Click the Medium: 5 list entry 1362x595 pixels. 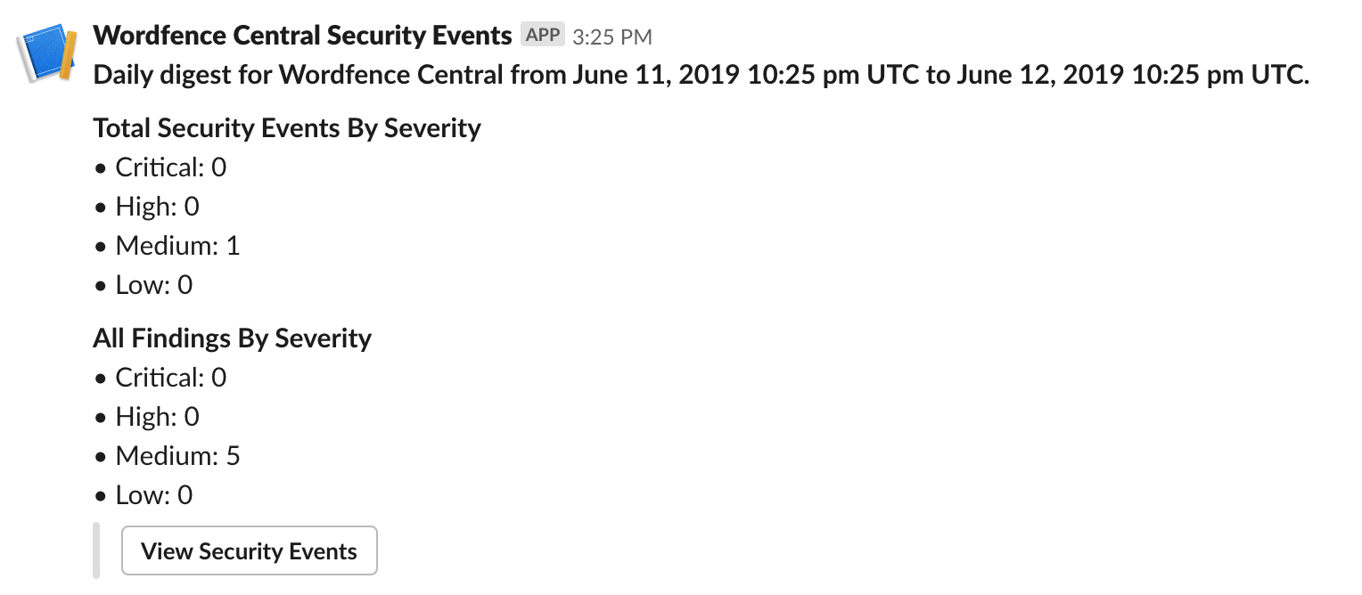click(x=177, y=456)
